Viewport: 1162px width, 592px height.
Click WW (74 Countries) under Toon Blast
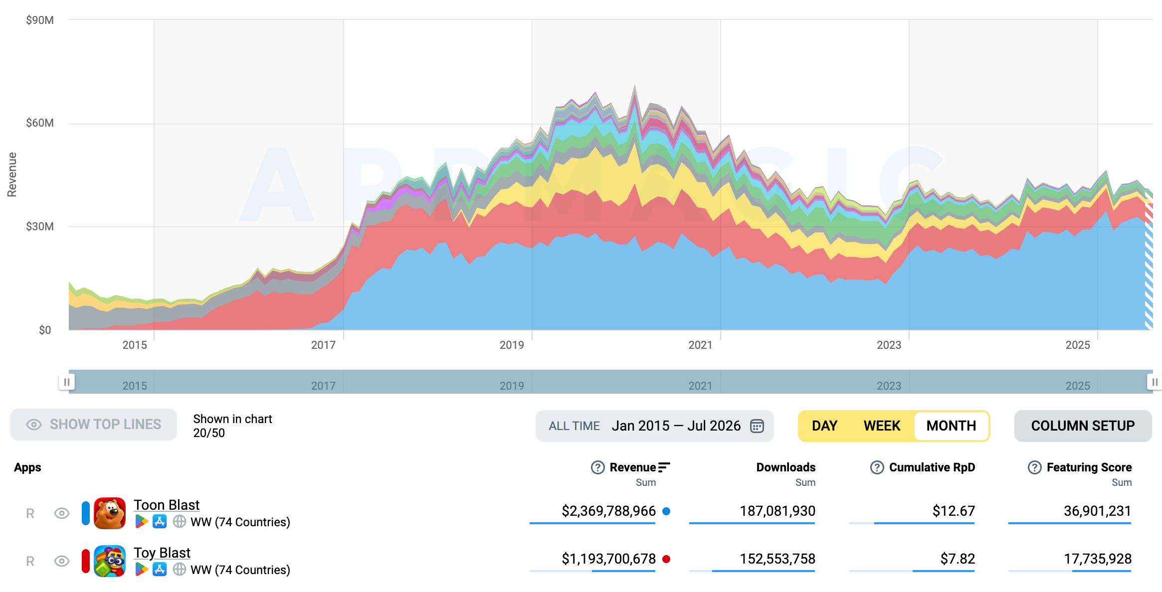tap(240, 522)
